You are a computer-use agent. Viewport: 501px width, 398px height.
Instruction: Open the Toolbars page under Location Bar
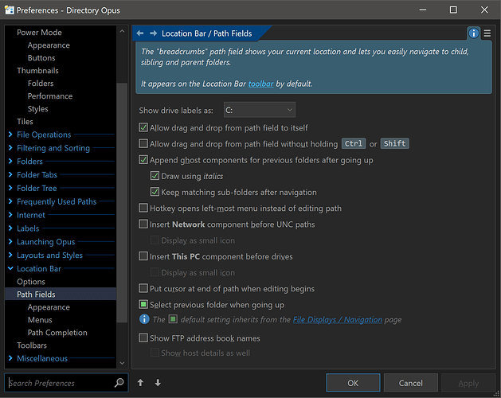[32, 345]
